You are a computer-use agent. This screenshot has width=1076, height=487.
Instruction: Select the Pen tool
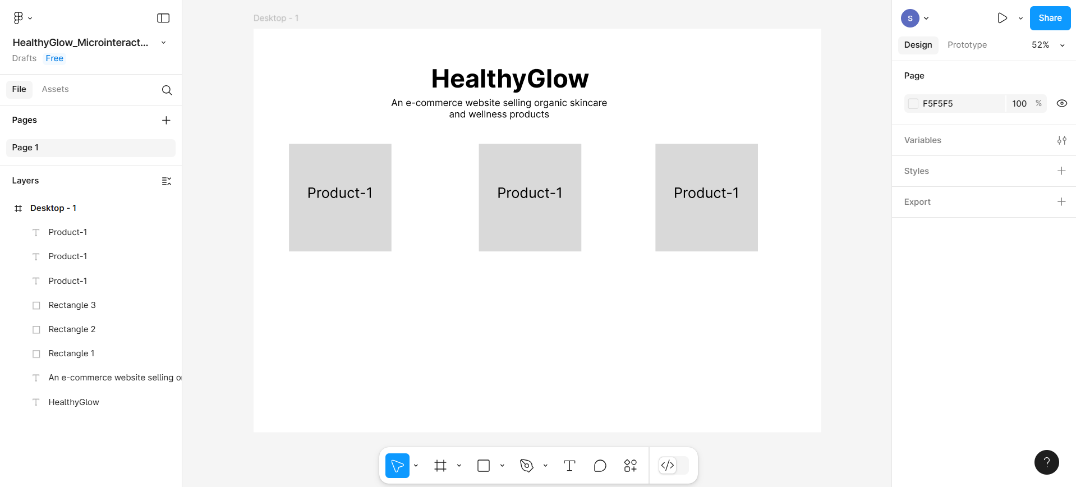click(x=527, y=466)
